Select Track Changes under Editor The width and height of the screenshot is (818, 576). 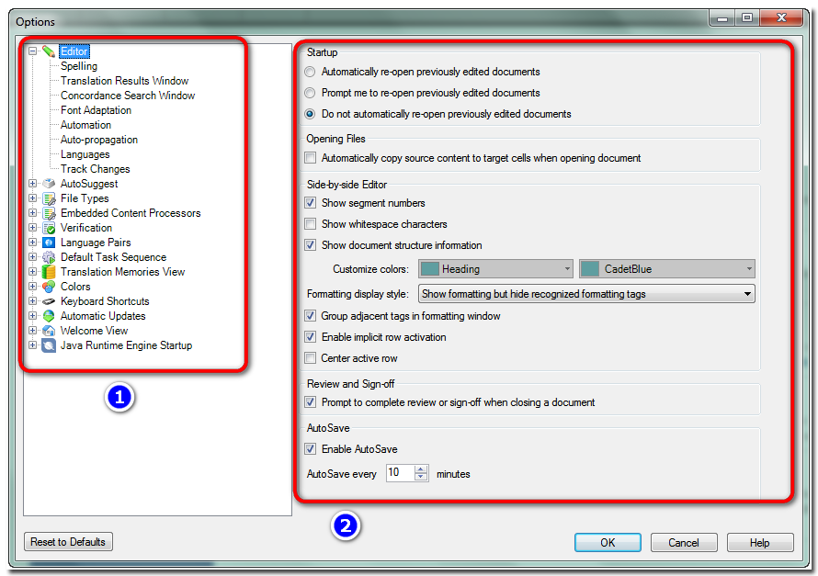point(95,169)
